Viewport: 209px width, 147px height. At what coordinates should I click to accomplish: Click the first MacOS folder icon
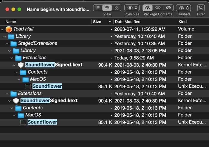coord(25,80)
